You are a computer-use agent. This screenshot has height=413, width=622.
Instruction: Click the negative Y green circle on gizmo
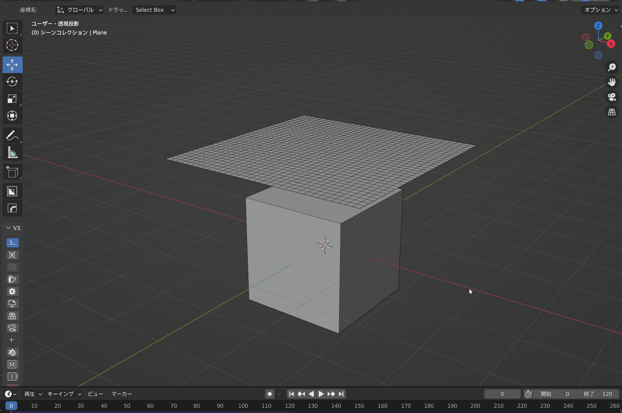pos(589,45)
